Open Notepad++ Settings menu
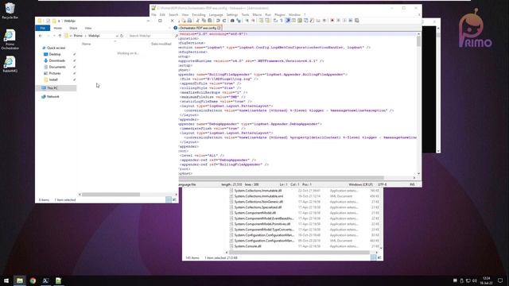 tap(232, 15)
